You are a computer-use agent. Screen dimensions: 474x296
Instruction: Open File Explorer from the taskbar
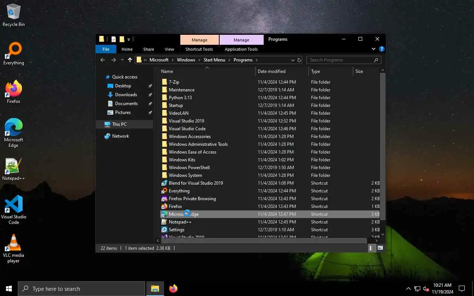pos(155,289)
